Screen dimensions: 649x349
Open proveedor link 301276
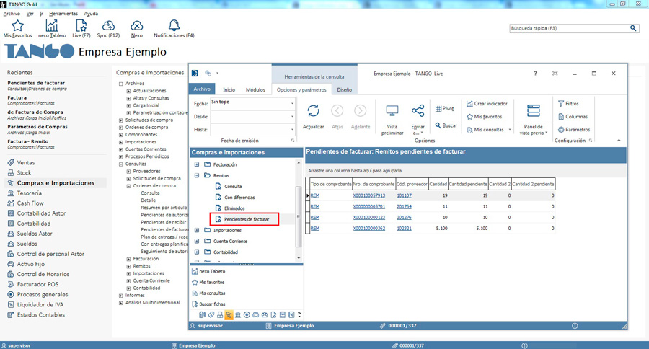(404, 217)
